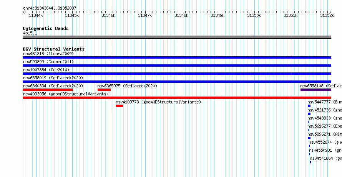Open nsv461316 (Itsara2009) label
This screenshot has width=342, height=177.
point(48,54)
